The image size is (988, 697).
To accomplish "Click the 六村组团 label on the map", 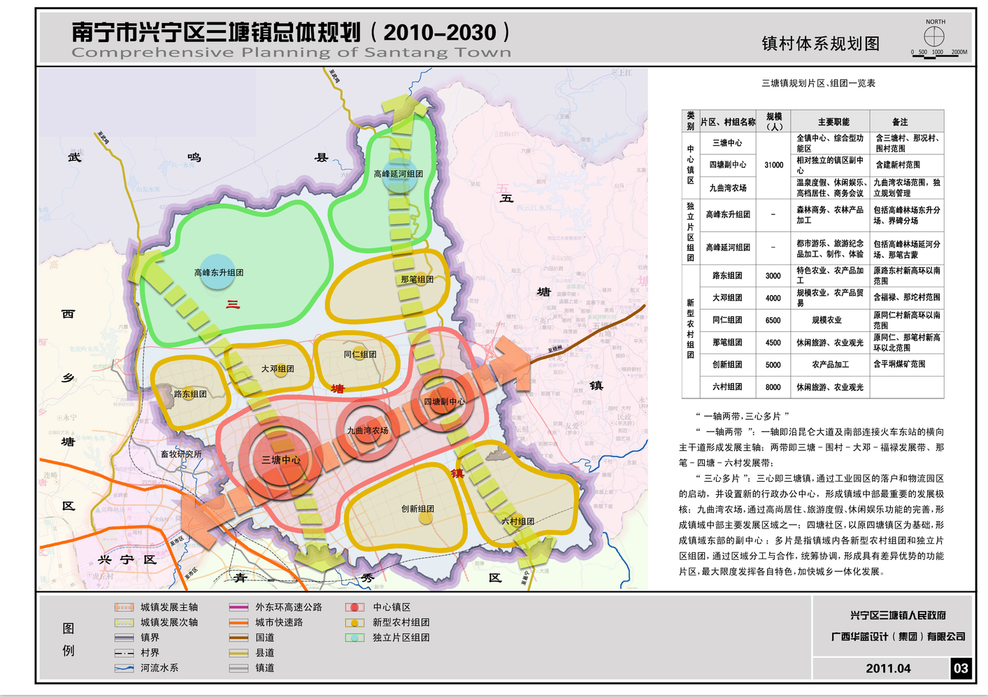I will (x=518, y=522).
